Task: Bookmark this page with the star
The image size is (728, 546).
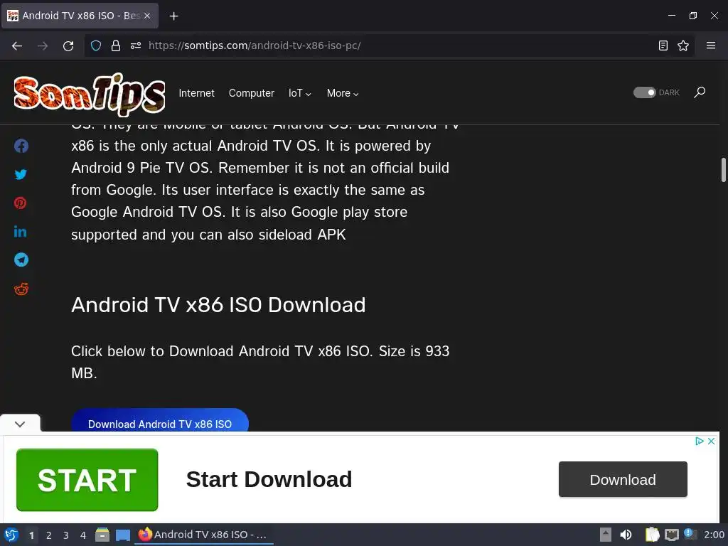Action: click(x=683, y=45)
